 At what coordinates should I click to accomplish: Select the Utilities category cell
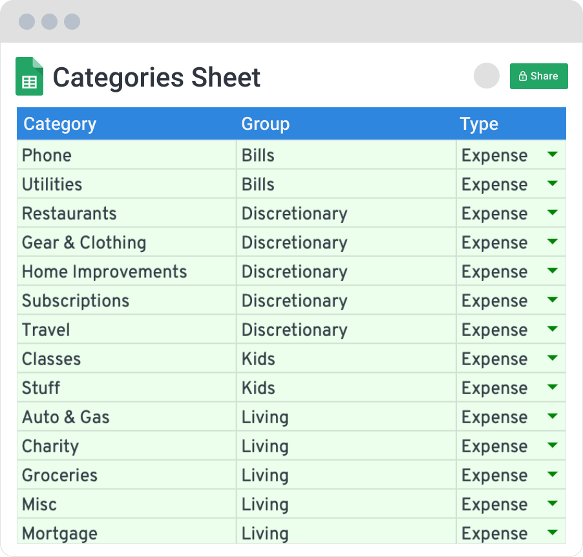pos(127,184)
